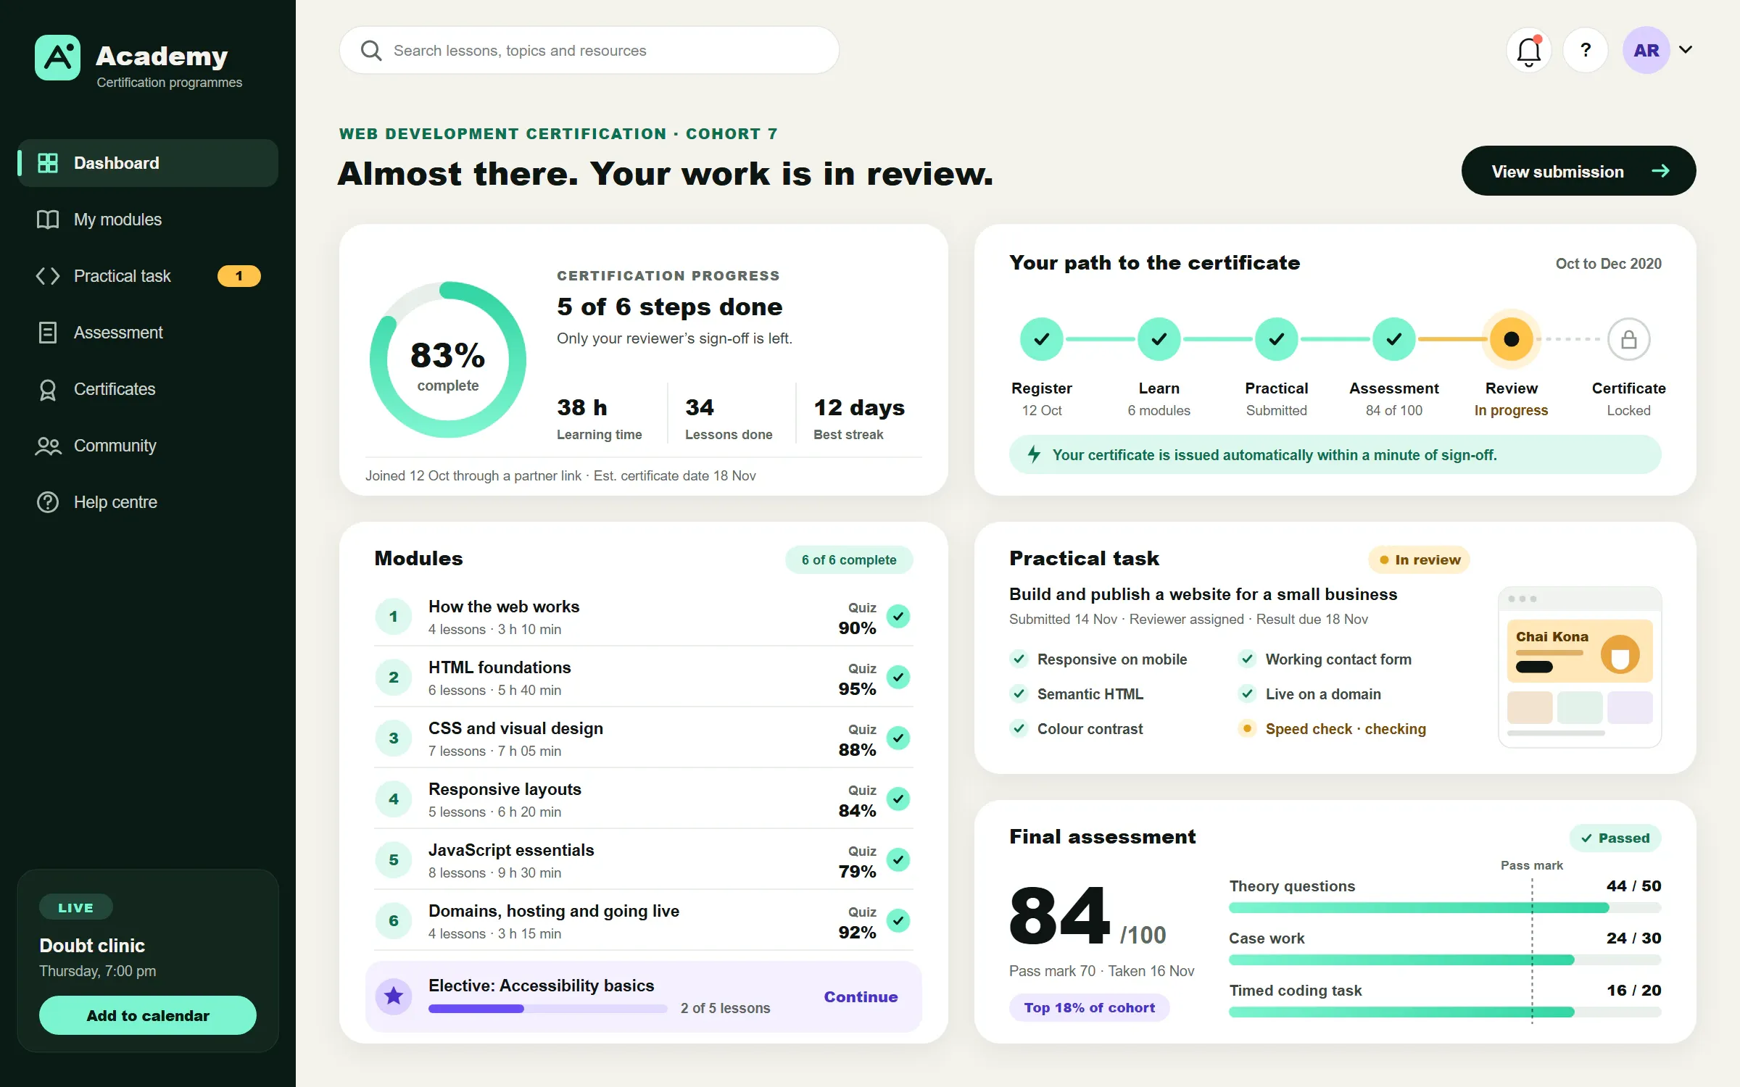Click the Practical task badge showing 1
Viewport: 1740px width, 1087px height.
coord(239,276)
